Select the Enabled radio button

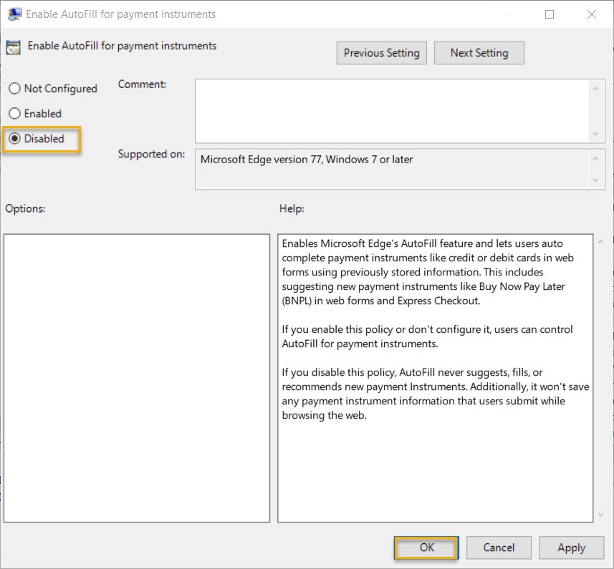[x=13, y=113]
